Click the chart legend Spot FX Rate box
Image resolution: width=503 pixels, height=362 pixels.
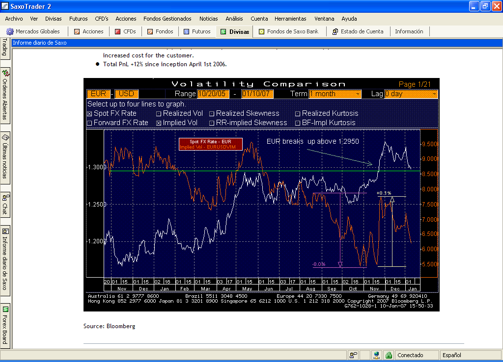point(210,144)
